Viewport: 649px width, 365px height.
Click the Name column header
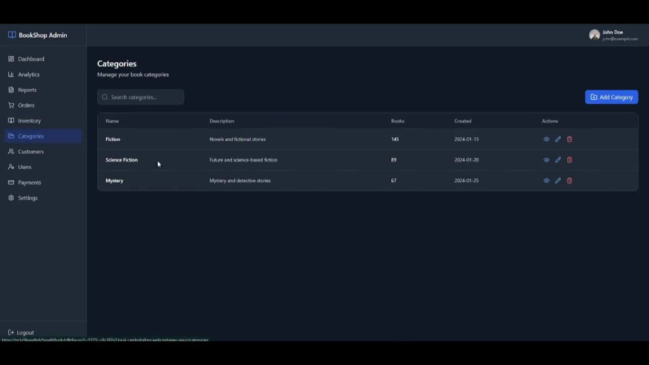click(x=112, y=121)
